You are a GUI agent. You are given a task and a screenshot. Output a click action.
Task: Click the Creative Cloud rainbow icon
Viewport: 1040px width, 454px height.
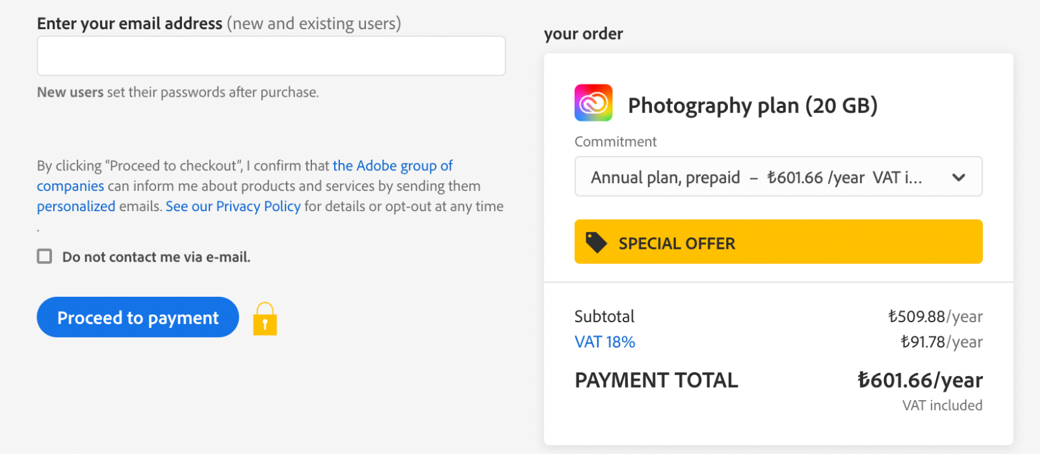click(593, 103)
